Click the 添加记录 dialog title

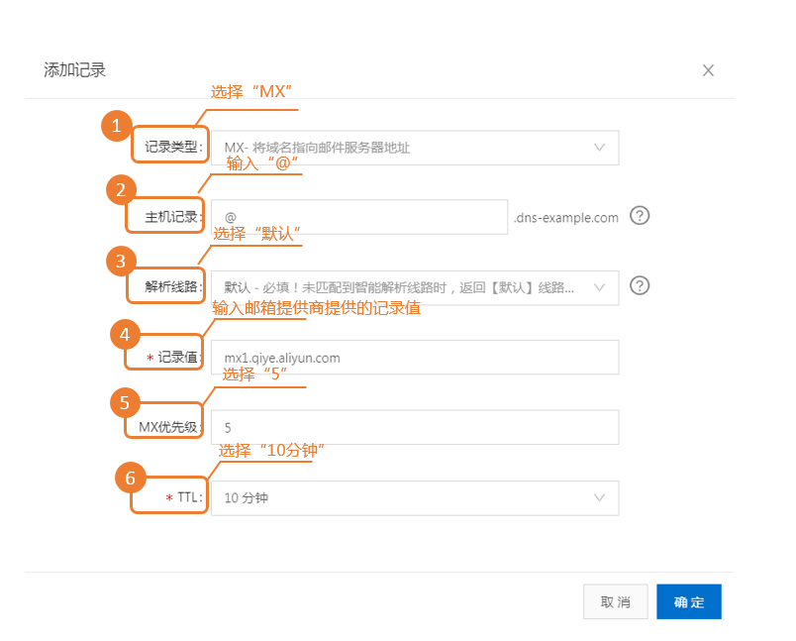[74, 70]
